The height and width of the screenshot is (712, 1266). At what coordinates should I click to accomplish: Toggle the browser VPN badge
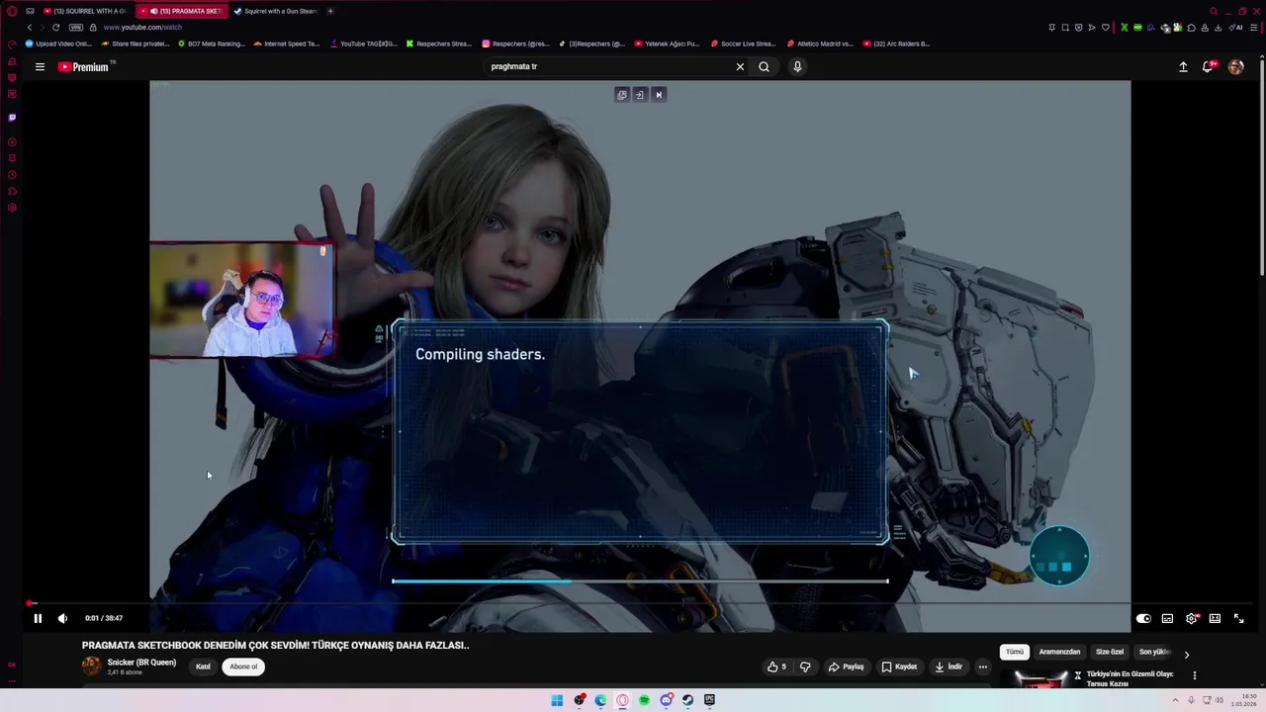(75, 28)
